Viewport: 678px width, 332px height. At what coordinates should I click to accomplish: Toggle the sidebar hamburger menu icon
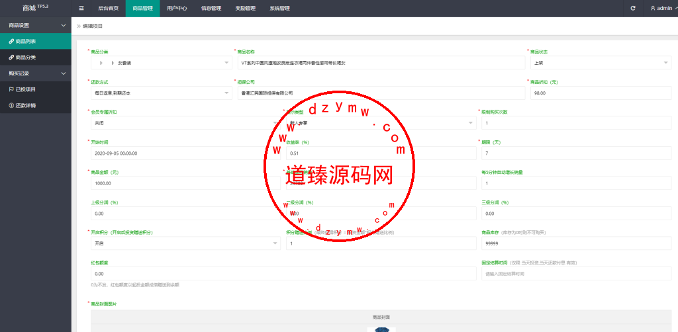[81, 8]
